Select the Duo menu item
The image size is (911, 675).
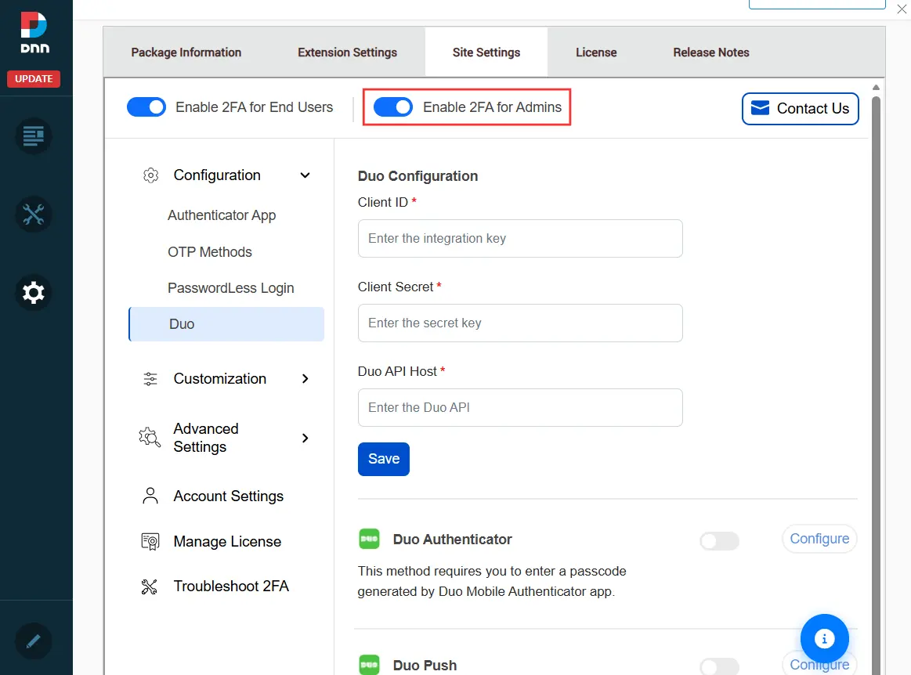pyautogui.click(x=226, y=324)
